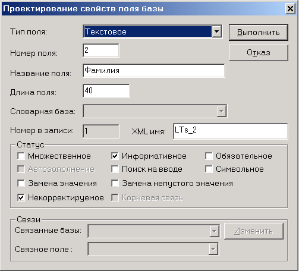299x271 pixels.
Task: Close the dialog with X button
Action: 290,9
